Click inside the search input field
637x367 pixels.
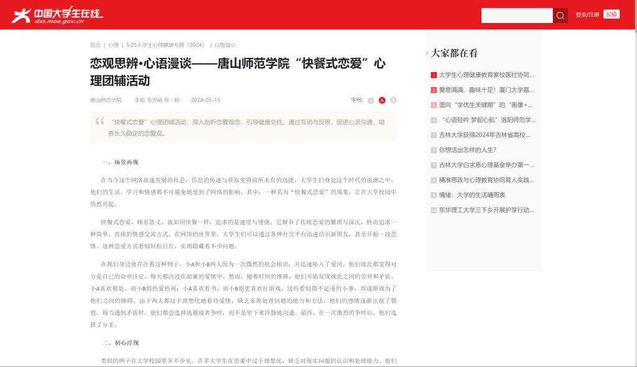[516, 15]
